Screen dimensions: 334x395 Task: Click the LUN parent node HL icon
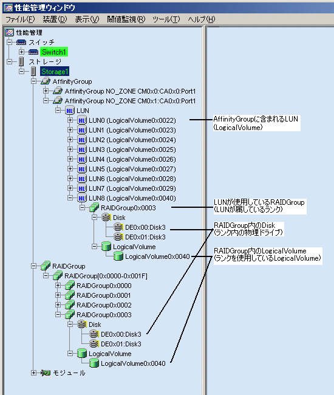(x=70, y=111)
